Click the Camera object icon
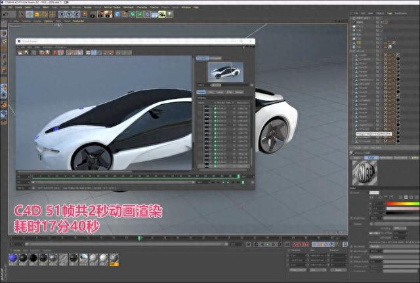The width and height of the screenshot is (420, 283). pyautogui.click(x=162, y=14)
